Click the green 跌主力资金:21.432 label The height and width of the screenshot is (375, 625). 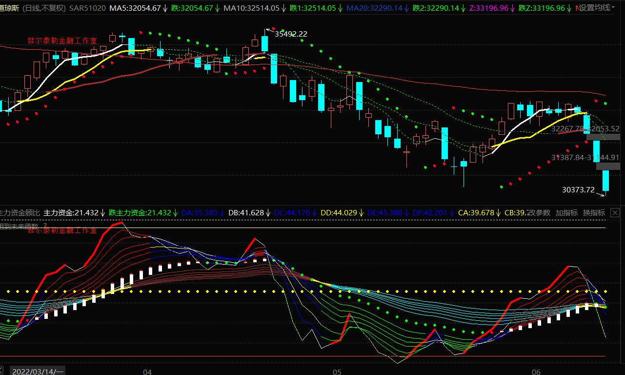(140, 213)
